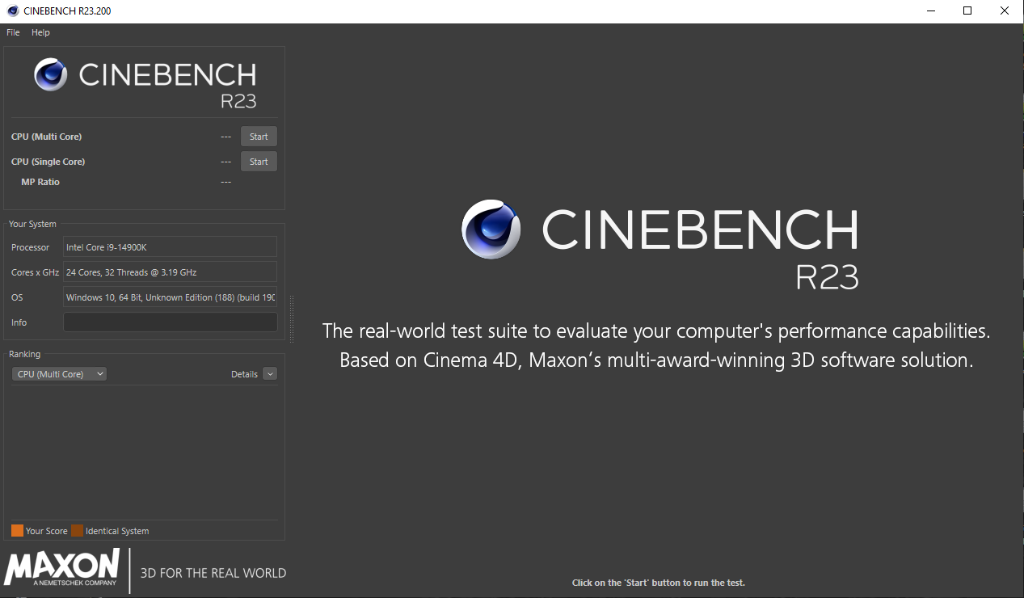Select the OS field showing Windows 10
1024x598 pixels.
point(170,297)
